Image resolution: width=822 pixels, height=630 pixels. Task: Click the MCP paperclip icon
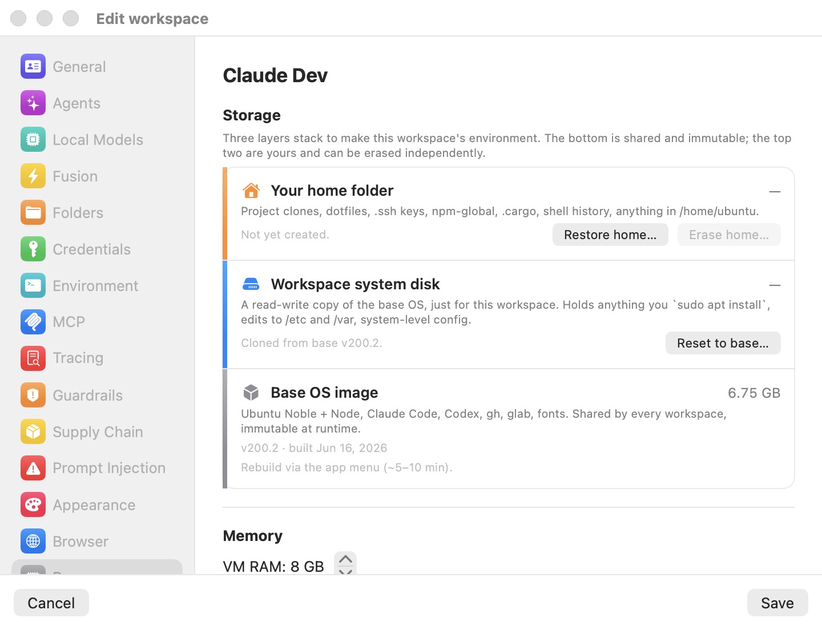point(33,322)
